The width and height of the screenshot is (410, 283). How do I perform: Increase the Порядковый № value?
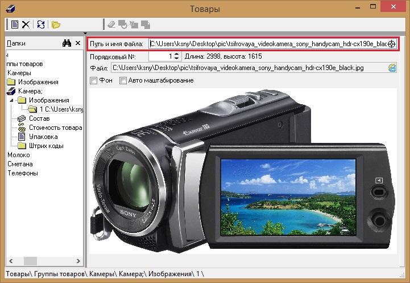pos(177,54)
